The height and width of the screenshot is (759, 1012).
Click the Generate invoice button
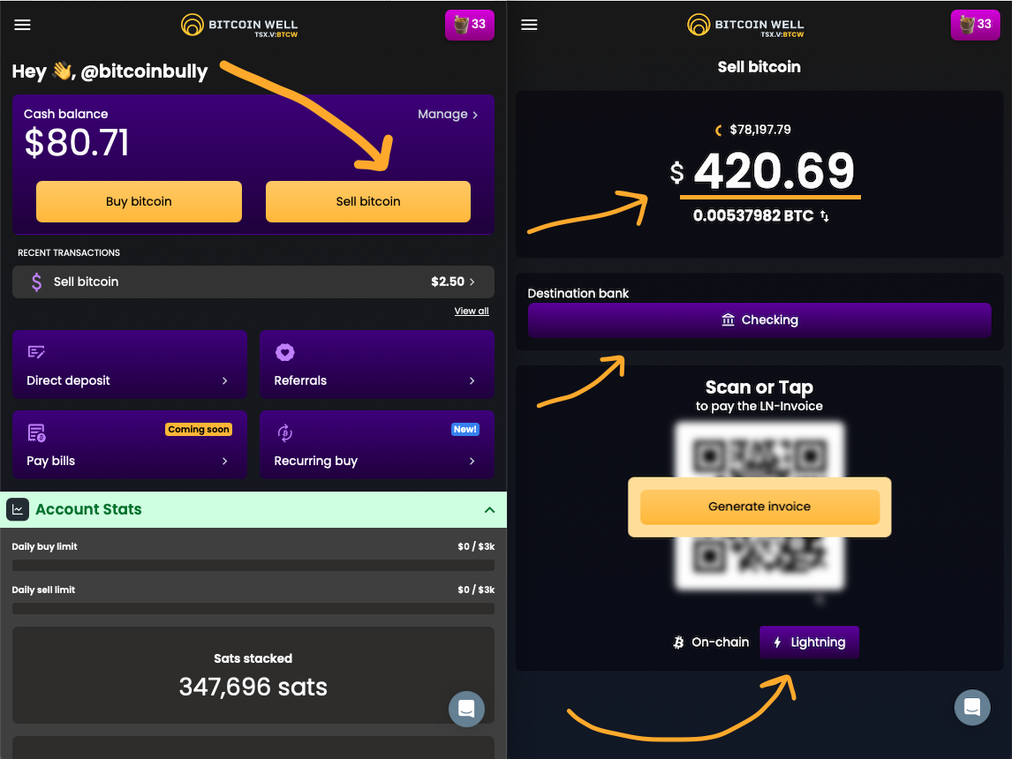coord(759,507)
